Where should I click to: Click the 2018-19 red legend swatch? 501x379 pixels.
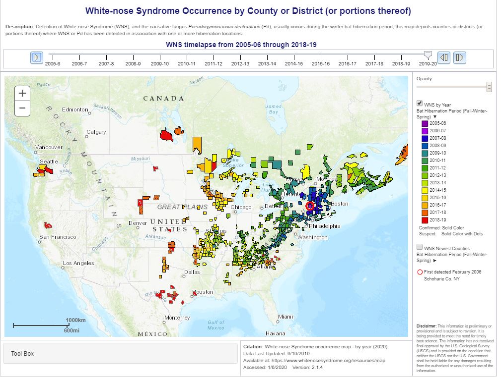point(425,219)
